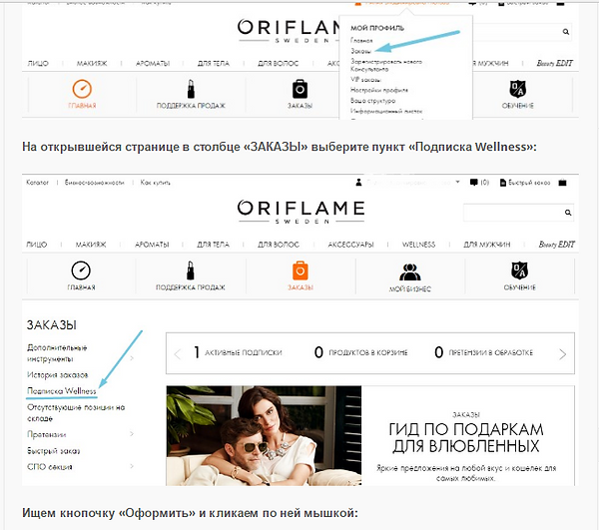Click the Бизнесвозможности link
This screenshot has width=599, height=530.
[x=95, y=183]
